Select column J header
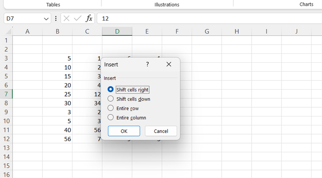Screen dimensions: 322x178 (x=296, y=31)
